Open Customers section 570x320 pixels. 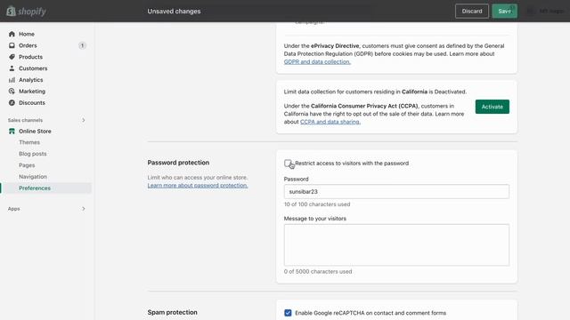tap(33, 68)
